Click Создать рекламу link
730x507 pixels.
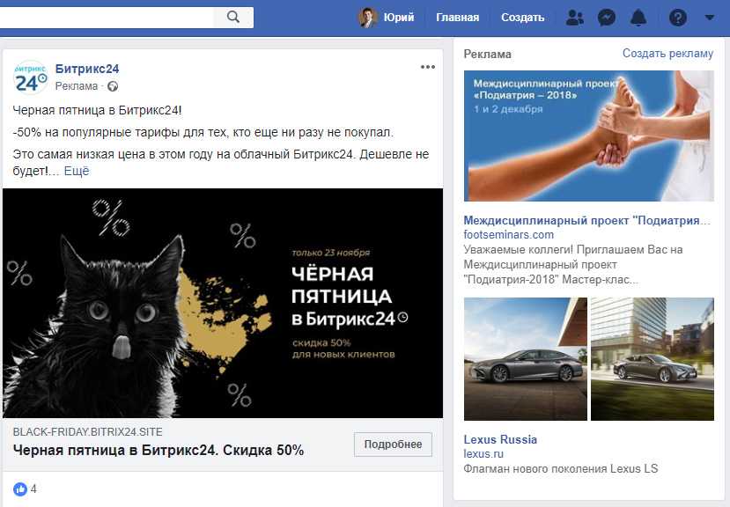coord(667,54)
